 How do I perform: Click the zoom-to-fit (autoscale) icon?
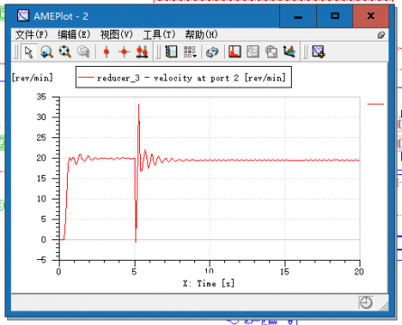pyautogui.click(x=65, y=51)
